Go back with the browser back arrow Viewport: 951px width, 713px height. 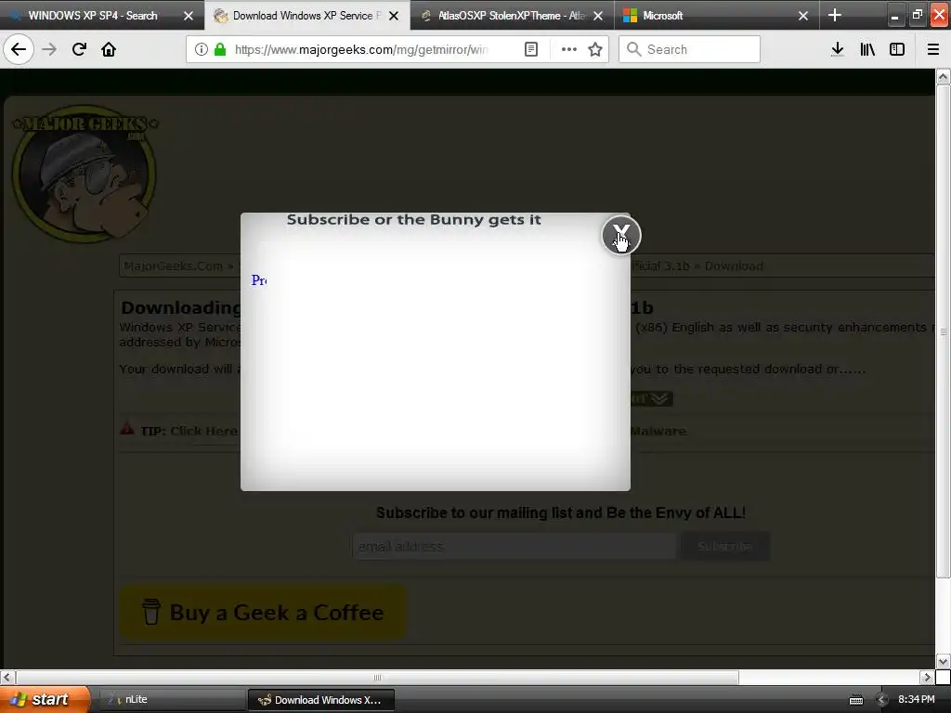tap(19, 49)
